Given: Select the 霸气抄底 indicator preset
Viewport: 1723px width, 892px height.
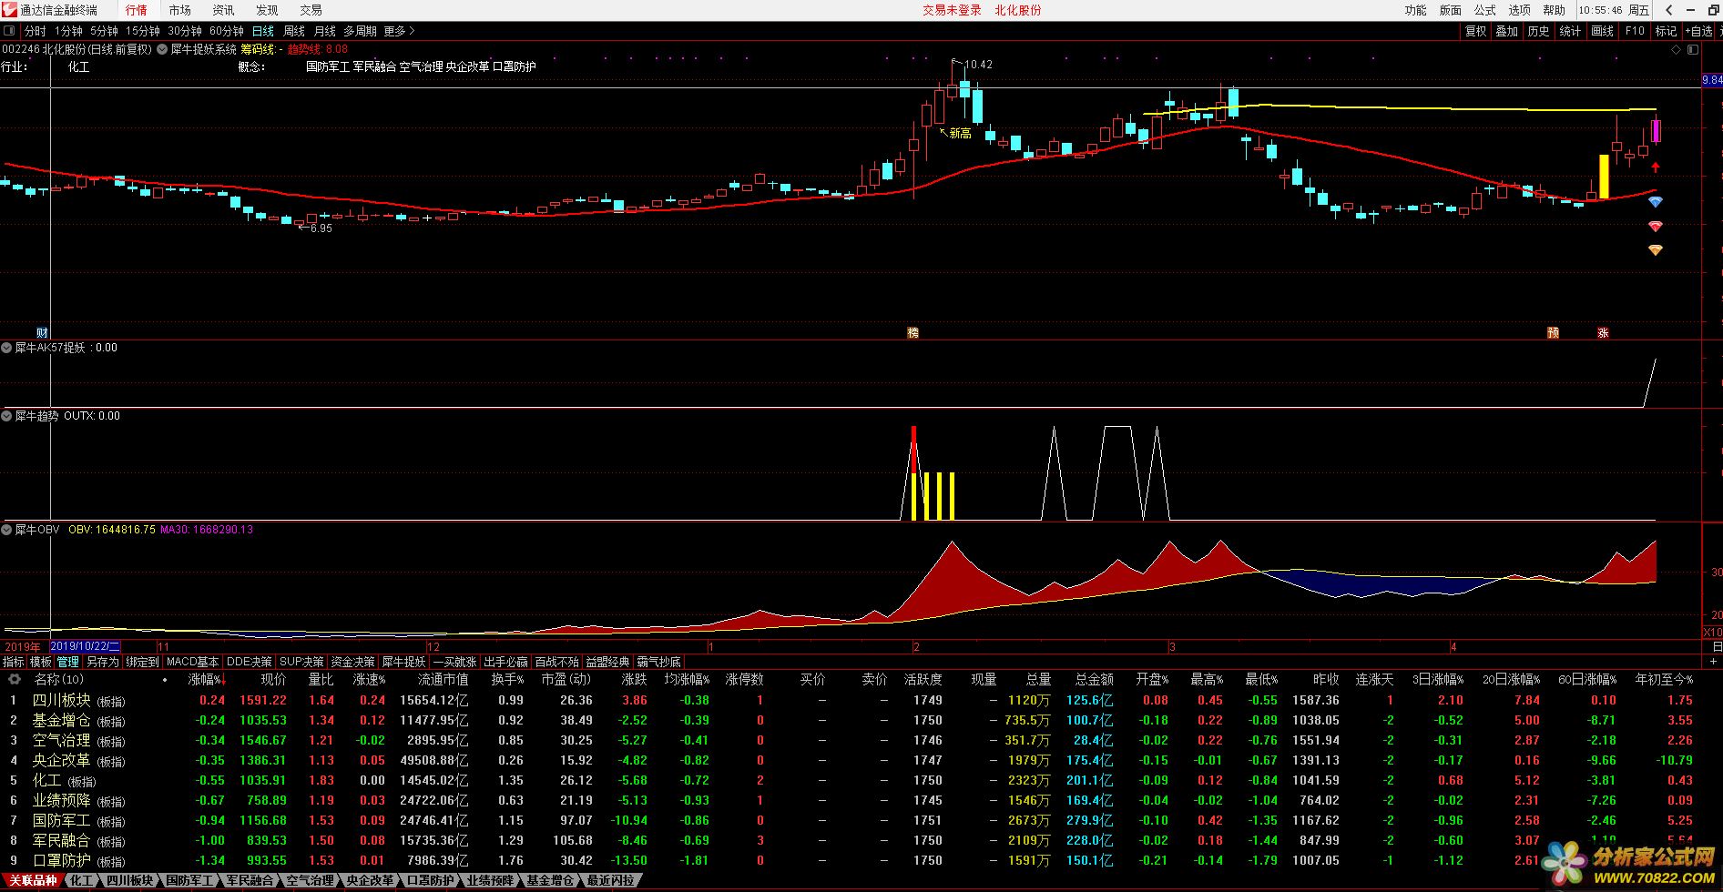Looking at the screenshot, I should tap(658, 662).
